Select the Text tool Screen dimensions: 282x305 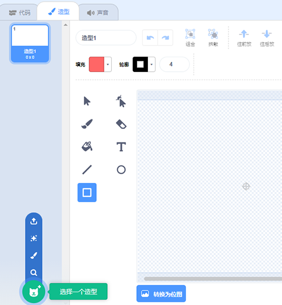[x=121, y=147]
